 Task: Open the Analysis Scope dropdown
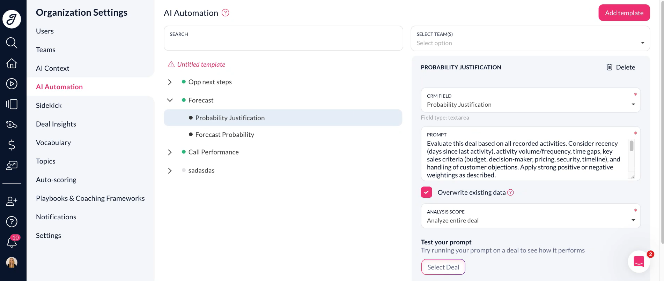[x=531, y=216]
